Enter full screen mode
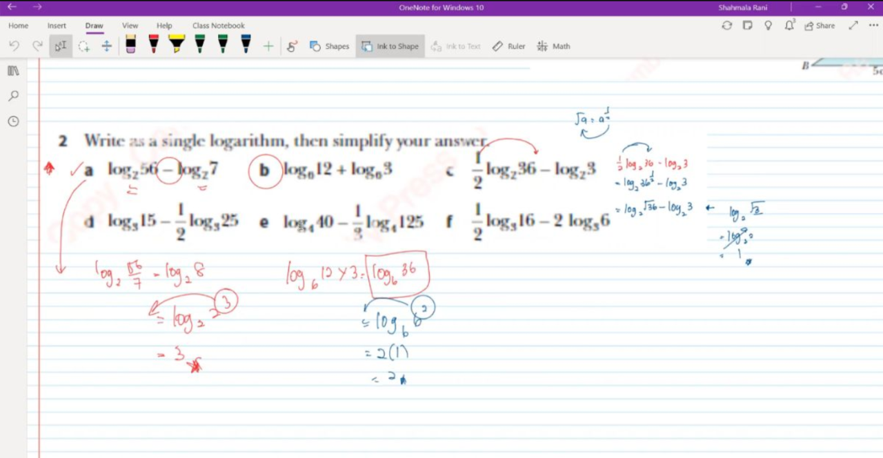Image resolution: width=883 pixels, height=458 pixels. click(x=853, y=26)
